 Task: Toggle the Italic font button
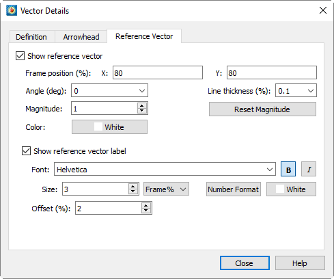tap(309, 169)
